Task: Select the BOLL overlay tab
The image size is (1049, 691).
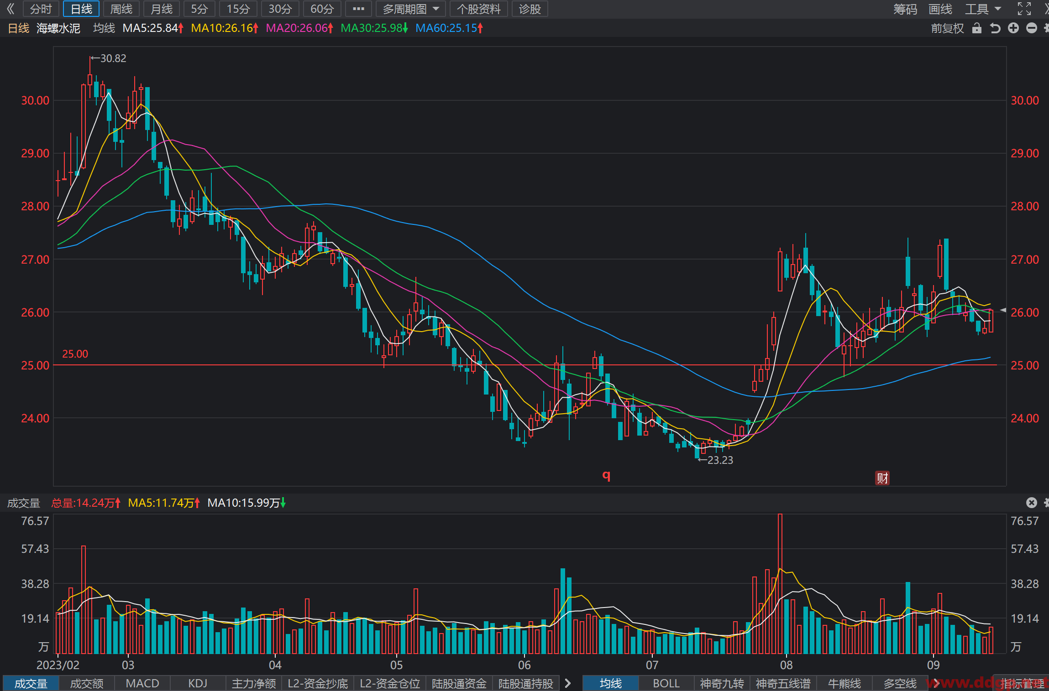Action: click(x=666, y=683)
